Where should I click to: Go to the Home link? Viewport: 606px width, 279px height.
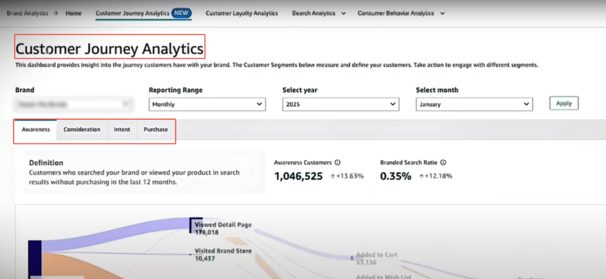point(74,13)
